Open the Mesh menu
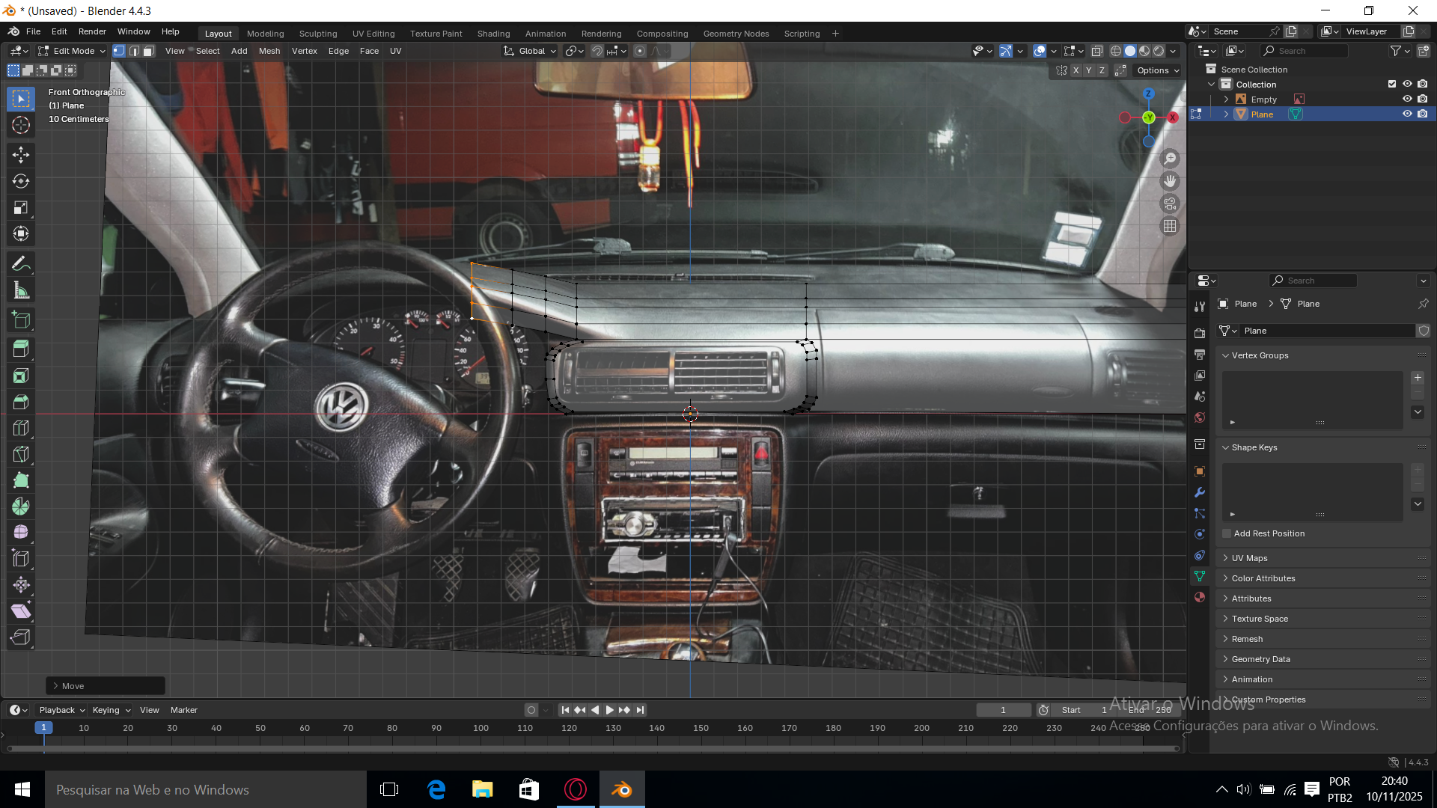This screenshot has width=1437, height=808. [269, 51]
